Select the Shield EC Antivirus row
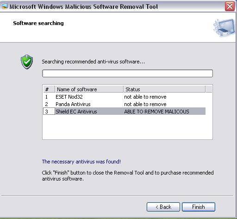237x219 pixels. [124, 112]
